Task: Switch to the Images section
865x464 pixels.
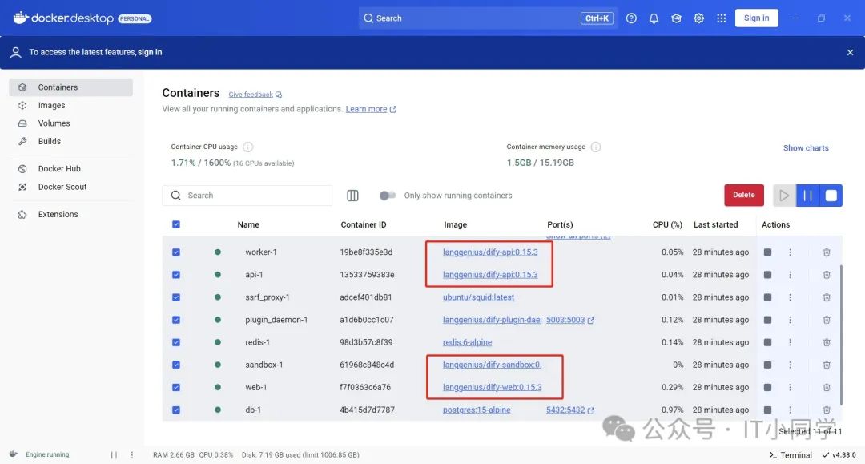Action: coord(51,104)
